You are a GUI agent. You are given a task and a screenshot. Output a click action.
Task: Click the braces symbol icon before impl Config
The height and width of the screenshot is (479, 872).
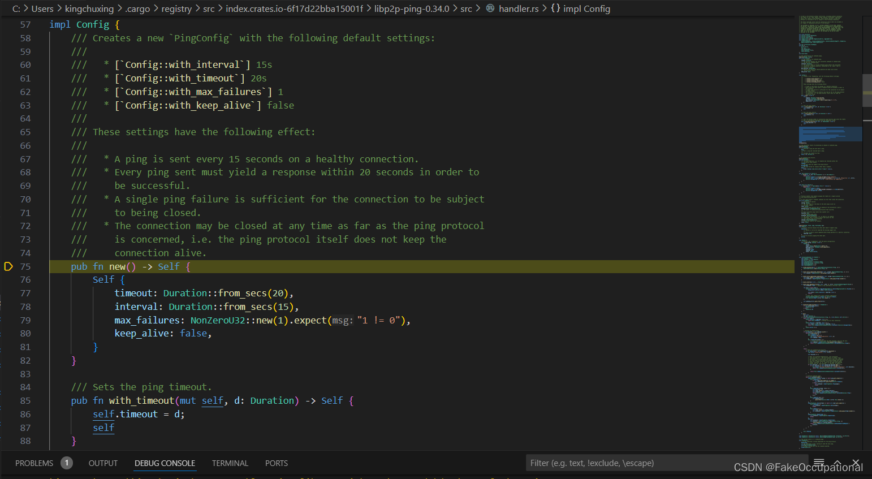pyautogui.click(x=555, y=8)
